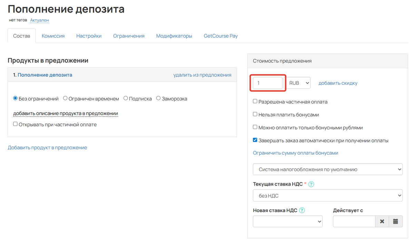Expand the без НДС dropdown

click(x=327, y=195)
